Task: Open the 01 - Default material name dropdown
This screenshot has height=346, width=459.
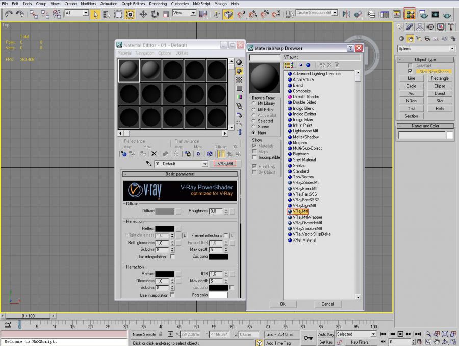Action: (x=205, y=164)
